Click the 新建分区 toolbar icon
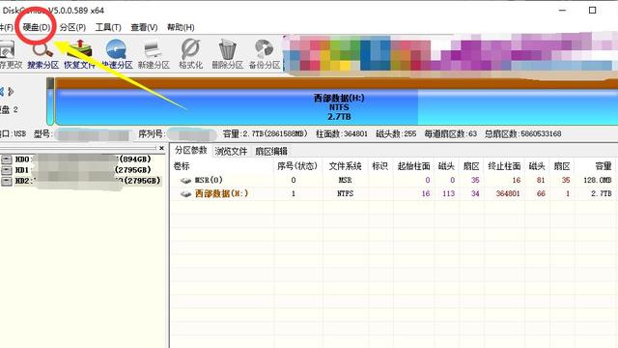 tap(154, 55)
